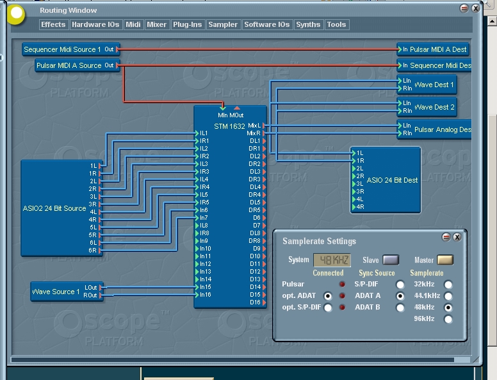
Task: Open the Synths menu
Action: click(x=308, y=25)
